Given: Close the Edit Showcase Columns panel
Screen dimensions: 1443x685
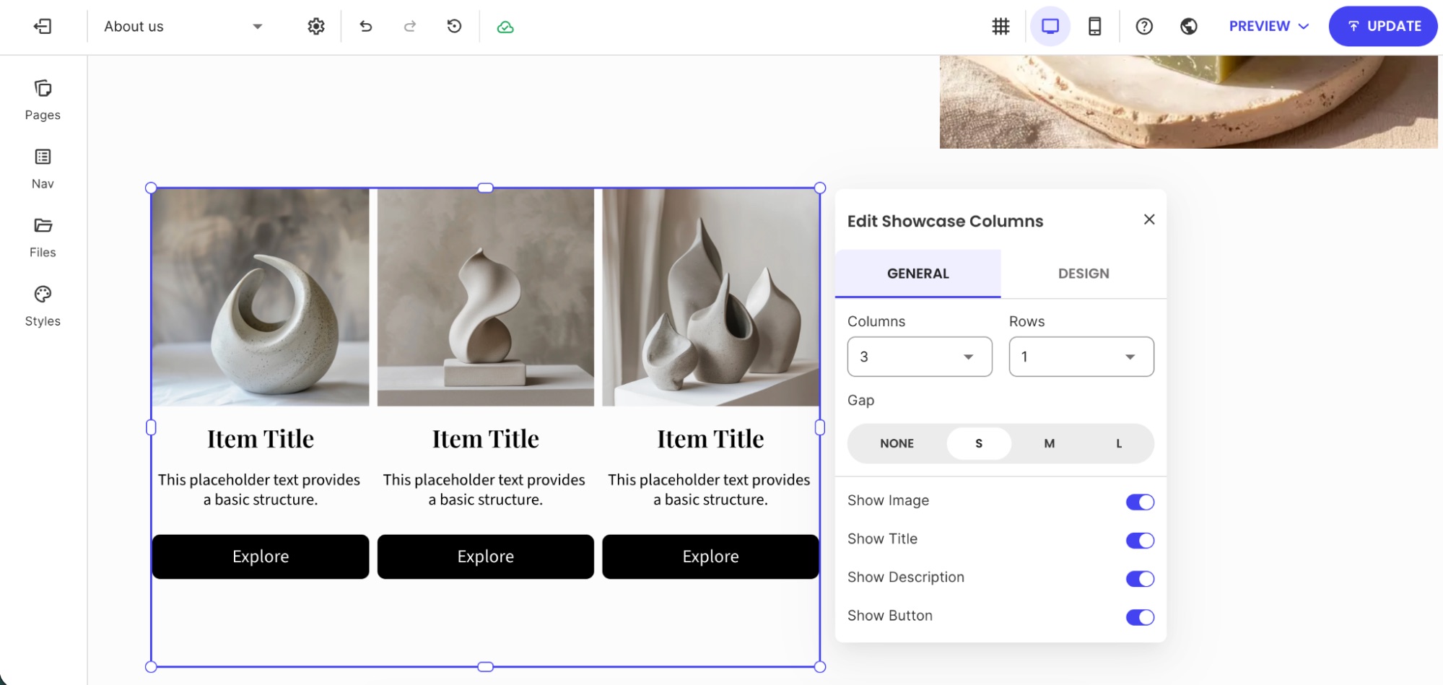Looking at the screenshot, I should tap(1149, 219).
